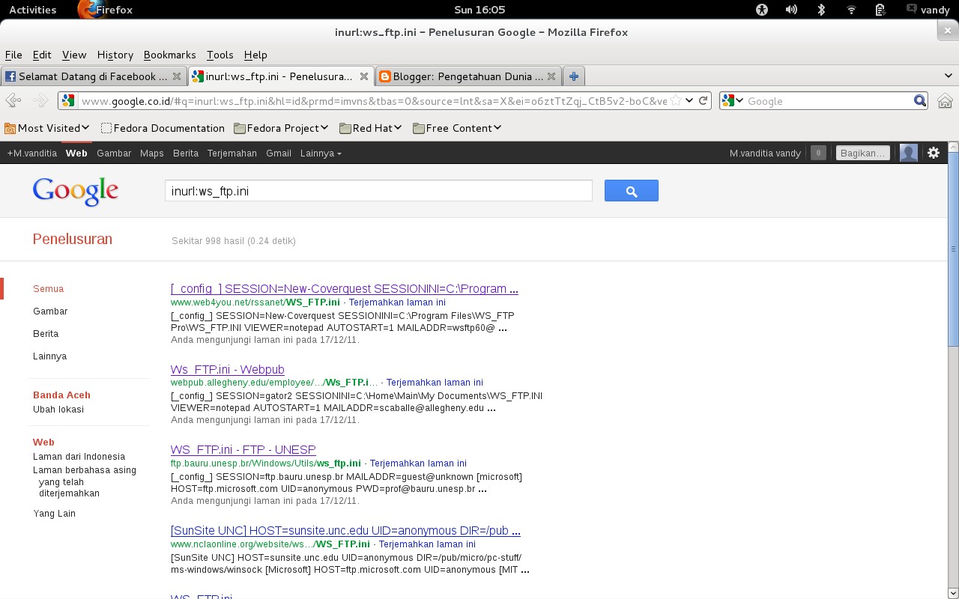Image resolution: width=959 pixels, height=599 pixels.
Task: Open the notifications counter showing 0
Action: [x=818, y=153]
